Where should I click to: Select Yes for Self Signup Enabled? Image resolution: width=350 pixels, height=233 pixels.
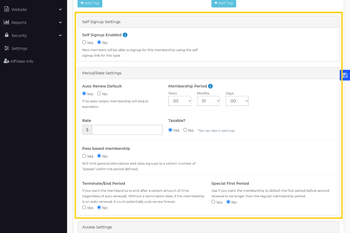click(x=84, y=42)
